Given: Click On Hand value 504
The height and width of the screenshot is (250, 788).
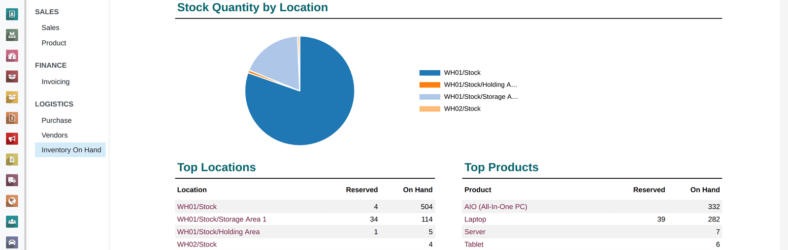Looking at the screenshot, I should pyautogui.click(x=427, y=207).
